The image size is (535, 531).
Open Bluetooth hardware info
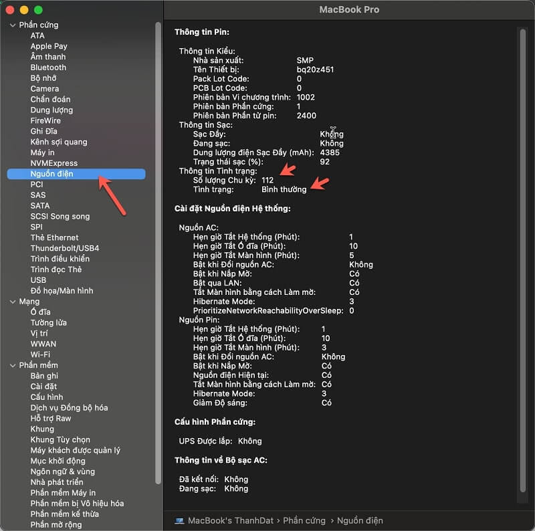tap(48, 68)
